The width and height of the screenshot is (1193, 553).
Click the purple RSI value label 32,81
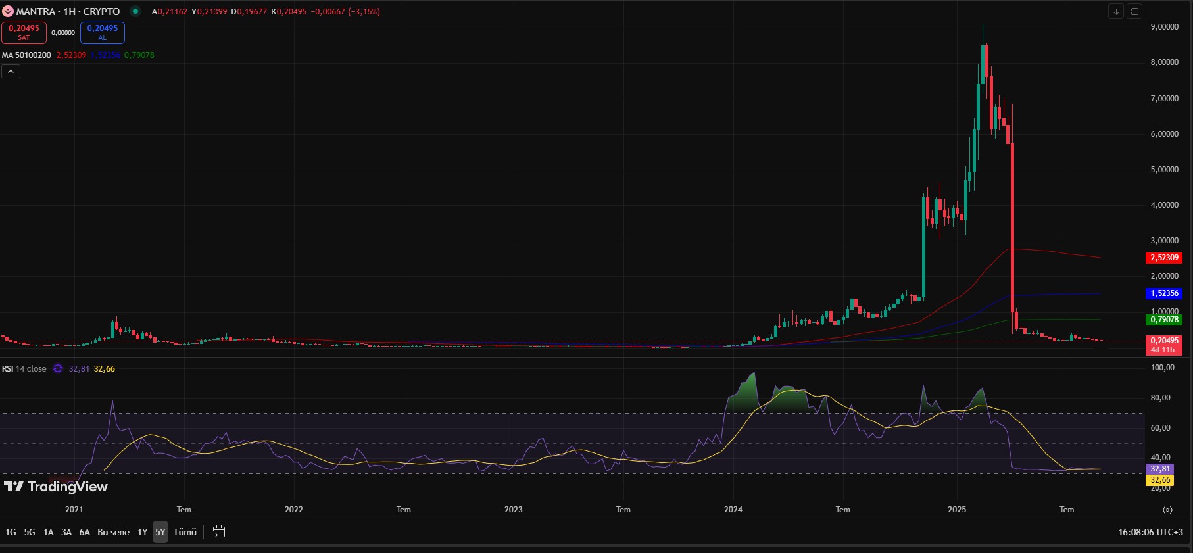pyautogui.click(x=1160, y=469)
